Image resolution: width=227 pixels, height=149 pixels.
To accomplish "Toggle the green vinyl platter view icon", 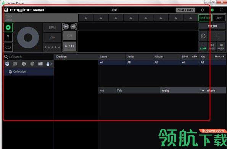I will (8, 27).
